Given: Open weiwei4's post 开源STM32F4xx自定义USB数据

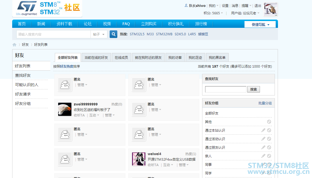Looking at the screenshot, I should pyautogui.click(x=172, y=159).
